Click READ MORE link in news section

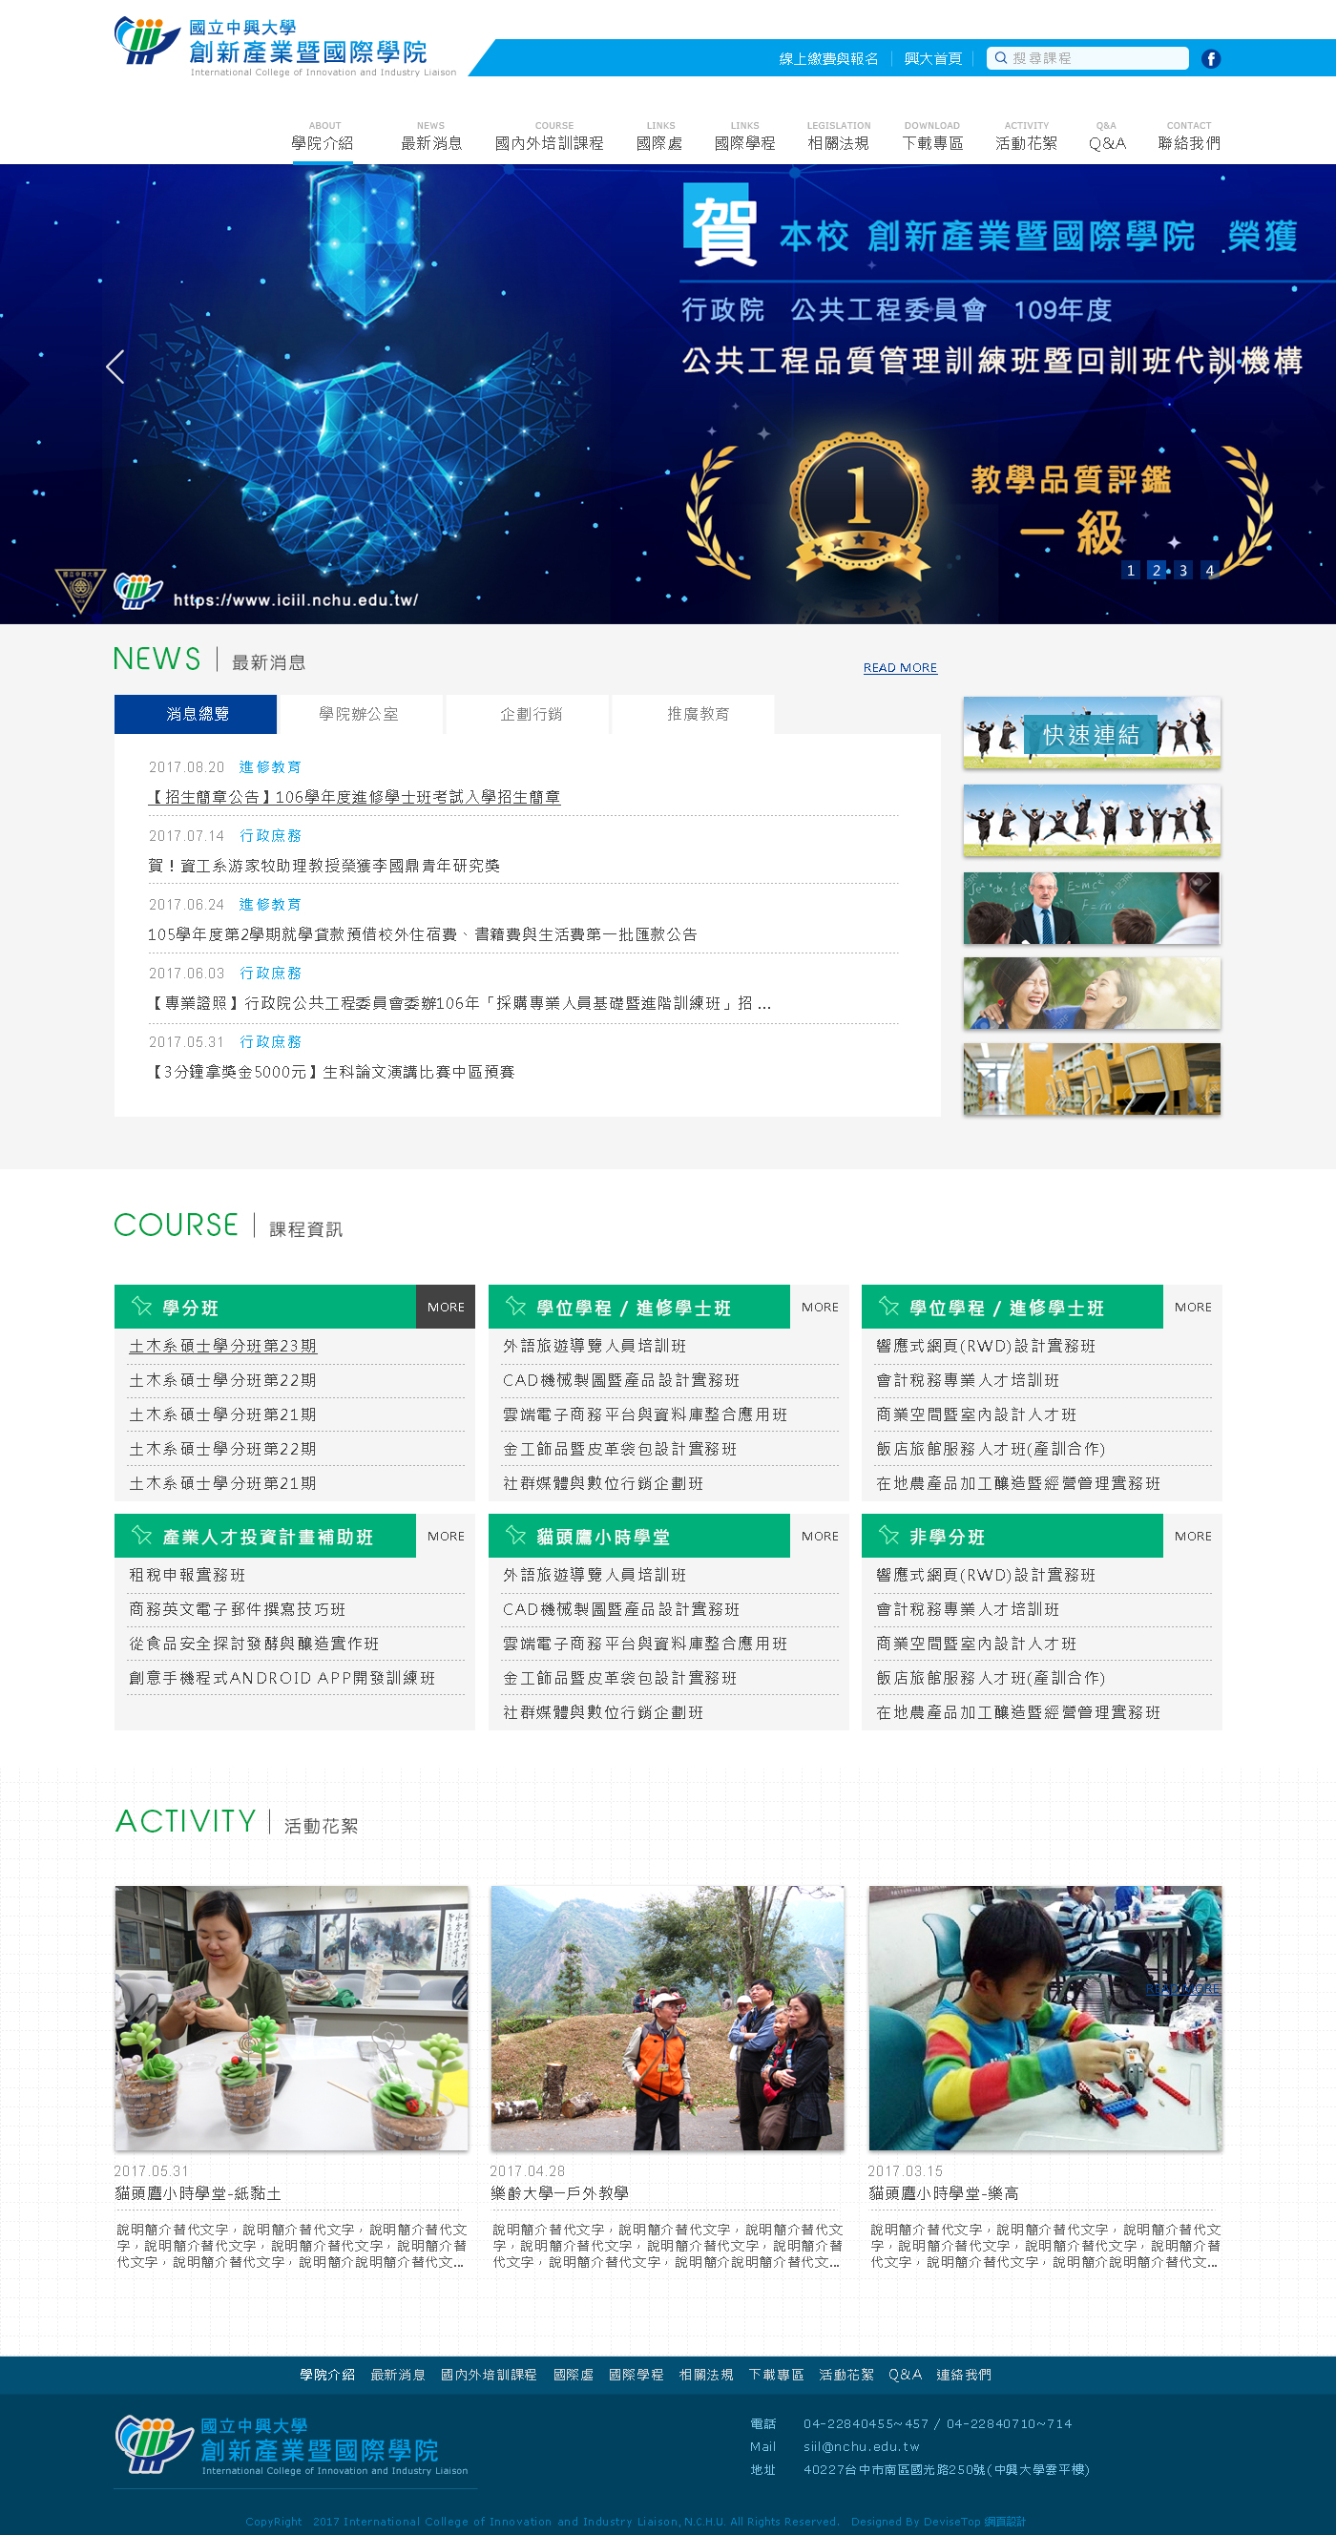pos(899,668)
